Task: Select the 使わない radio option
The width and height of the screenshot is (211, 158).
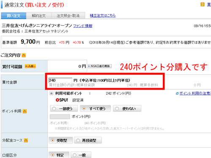Action: [x=127, y=109]
